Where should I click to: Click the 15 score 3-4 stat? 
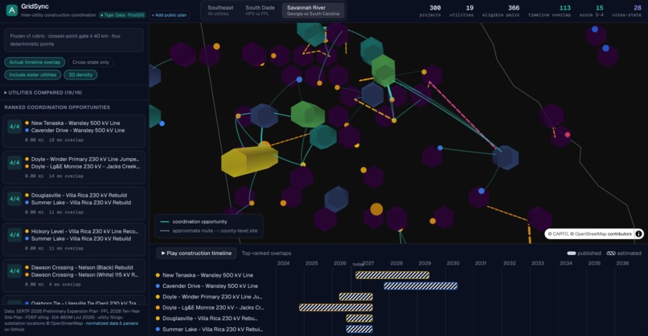591,10
